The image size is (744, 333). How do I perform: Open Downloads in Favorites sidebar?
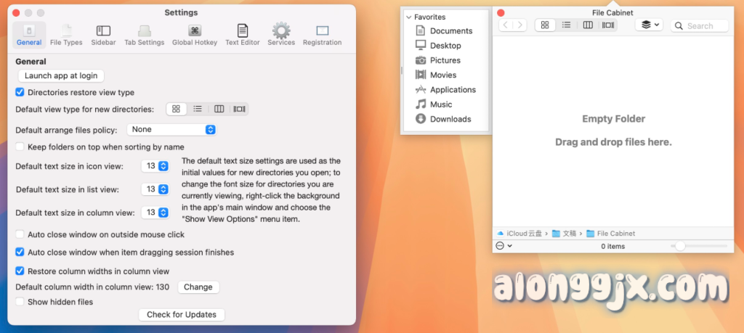[444, 119]
